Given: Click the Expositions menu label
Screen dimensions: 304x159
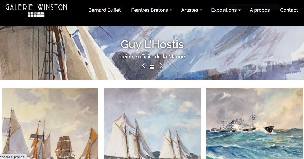Looking at the screenshot, I should [x=224, y=10].
